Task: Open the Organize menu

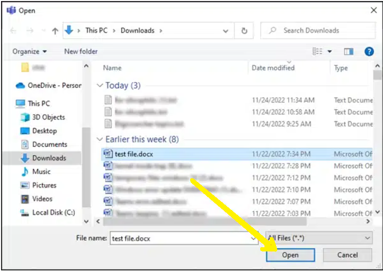Action: [30, 52]
